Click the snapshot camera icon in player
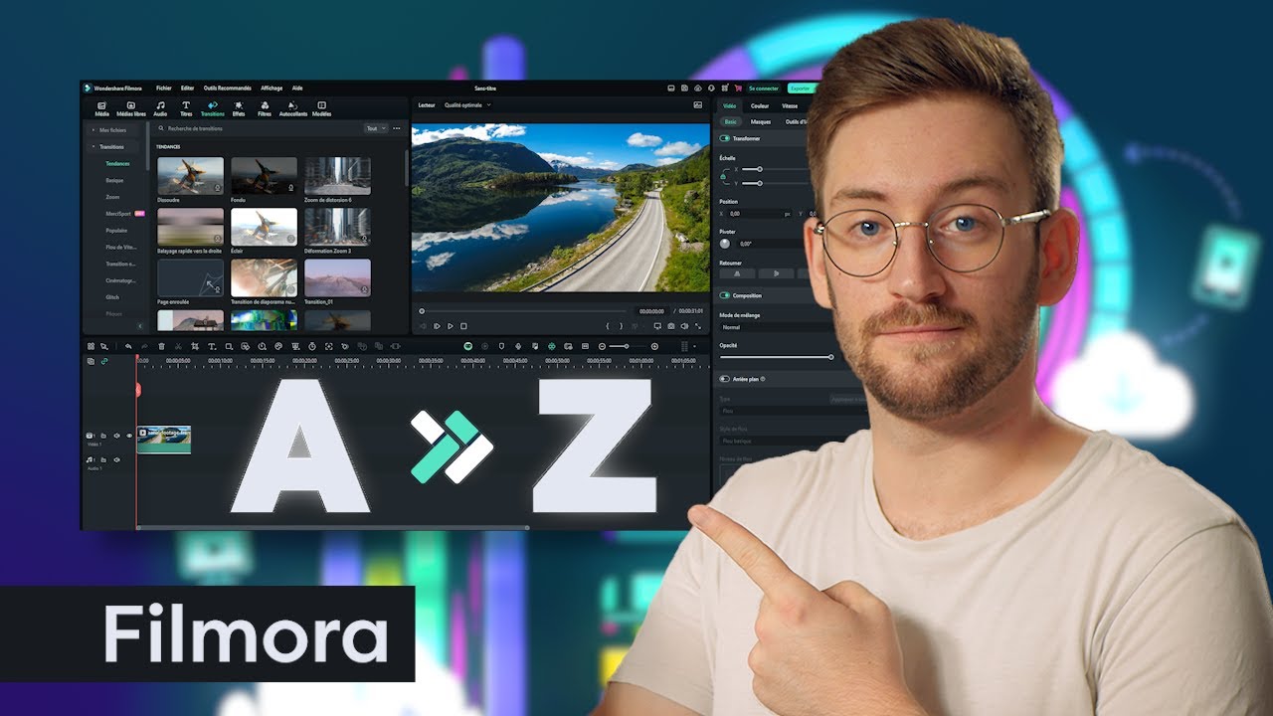The height and width of the screenshot is (716, 1273). [x=671, y=326]
